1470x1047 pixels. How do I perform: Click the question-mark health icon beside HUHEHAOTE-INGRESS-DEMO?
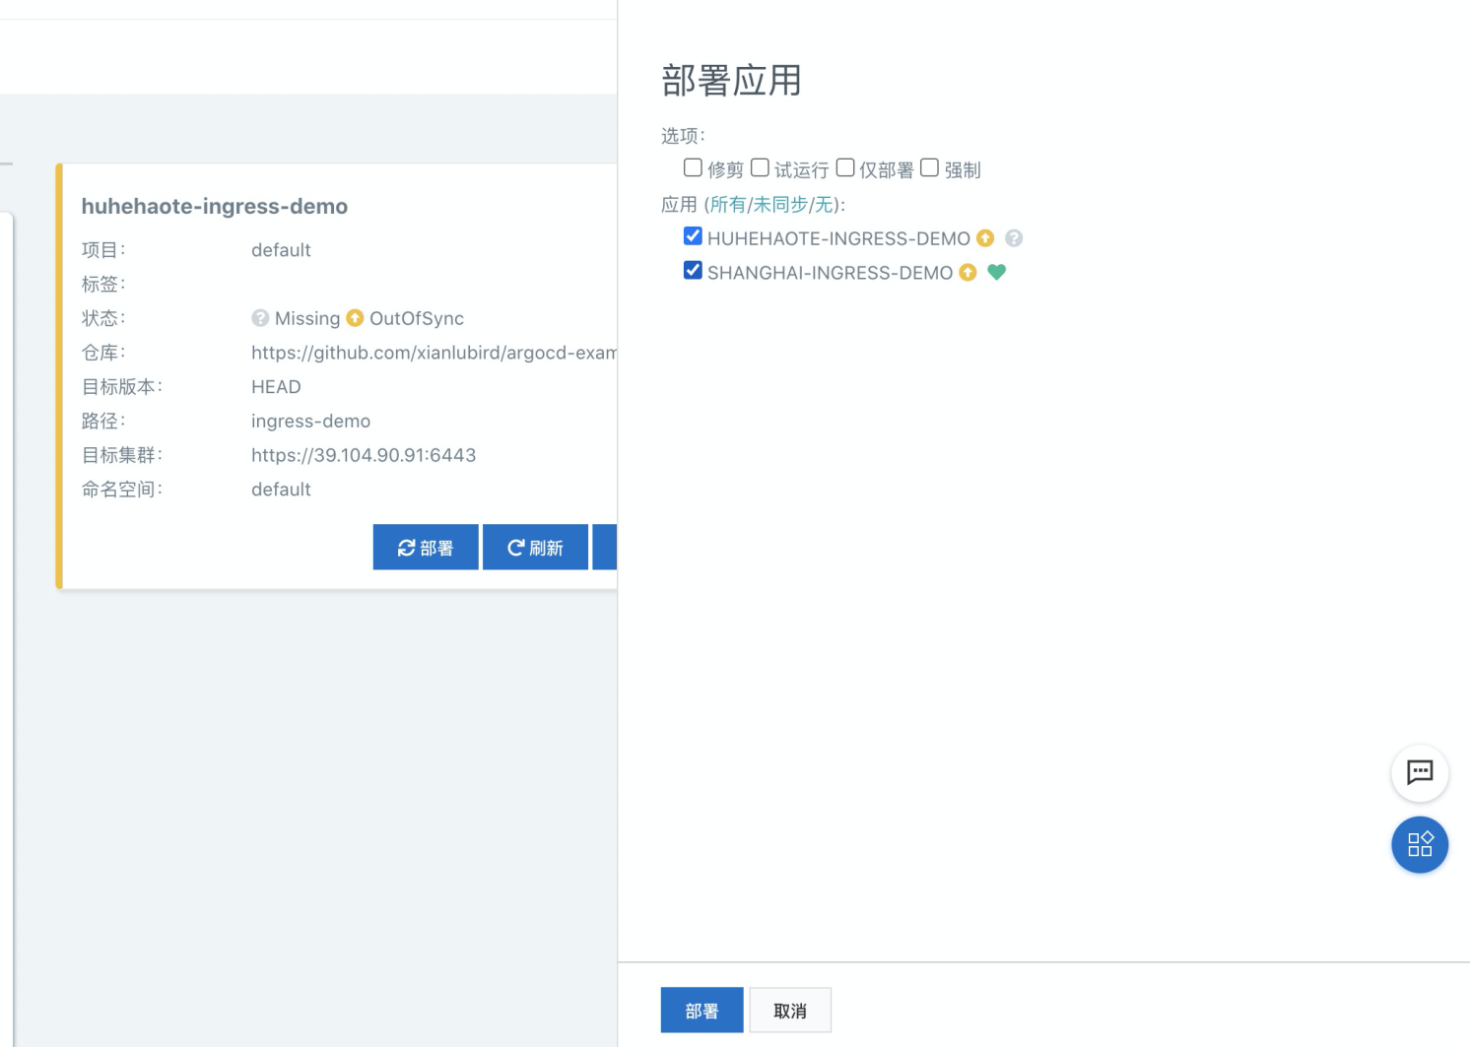(1014, 238)
